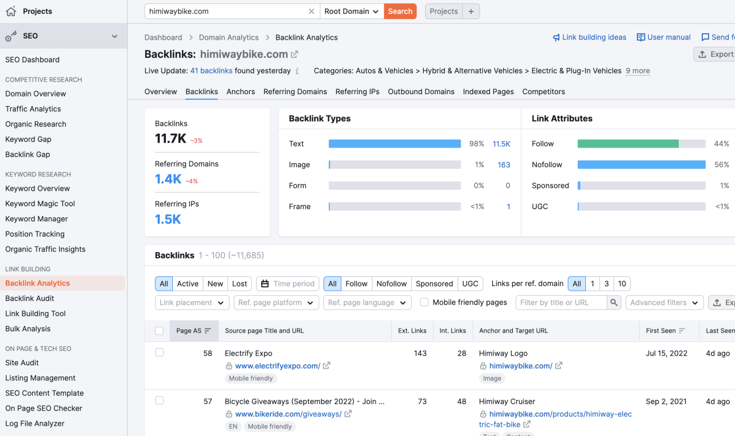The image size is (735, 436).
Task: Click the orange Search button
Action: pyautogui.click(x=400, y=11)
